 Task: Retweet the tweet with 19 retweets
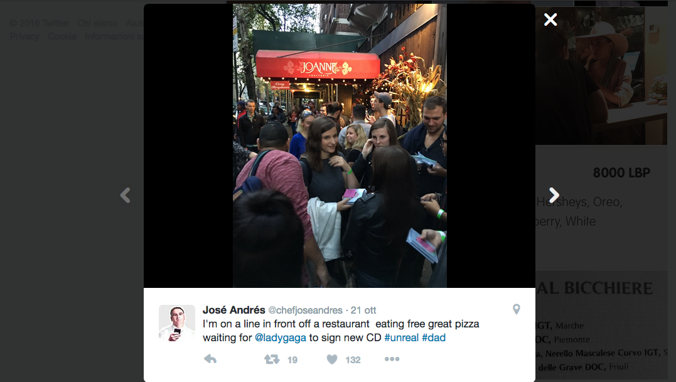point(272,359)
